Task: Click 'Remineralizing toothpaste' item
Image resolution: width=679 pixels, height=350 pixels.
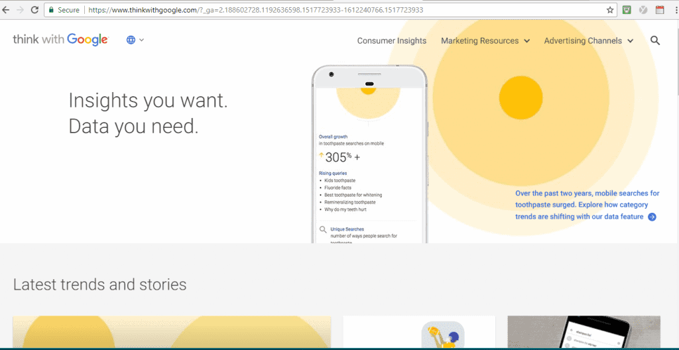Action: pyautogui.click(x=350, y=202)
